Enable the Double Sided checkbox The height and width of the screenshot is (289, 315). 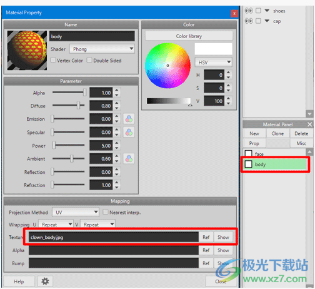pyautogui.click(x=89, y=60)
